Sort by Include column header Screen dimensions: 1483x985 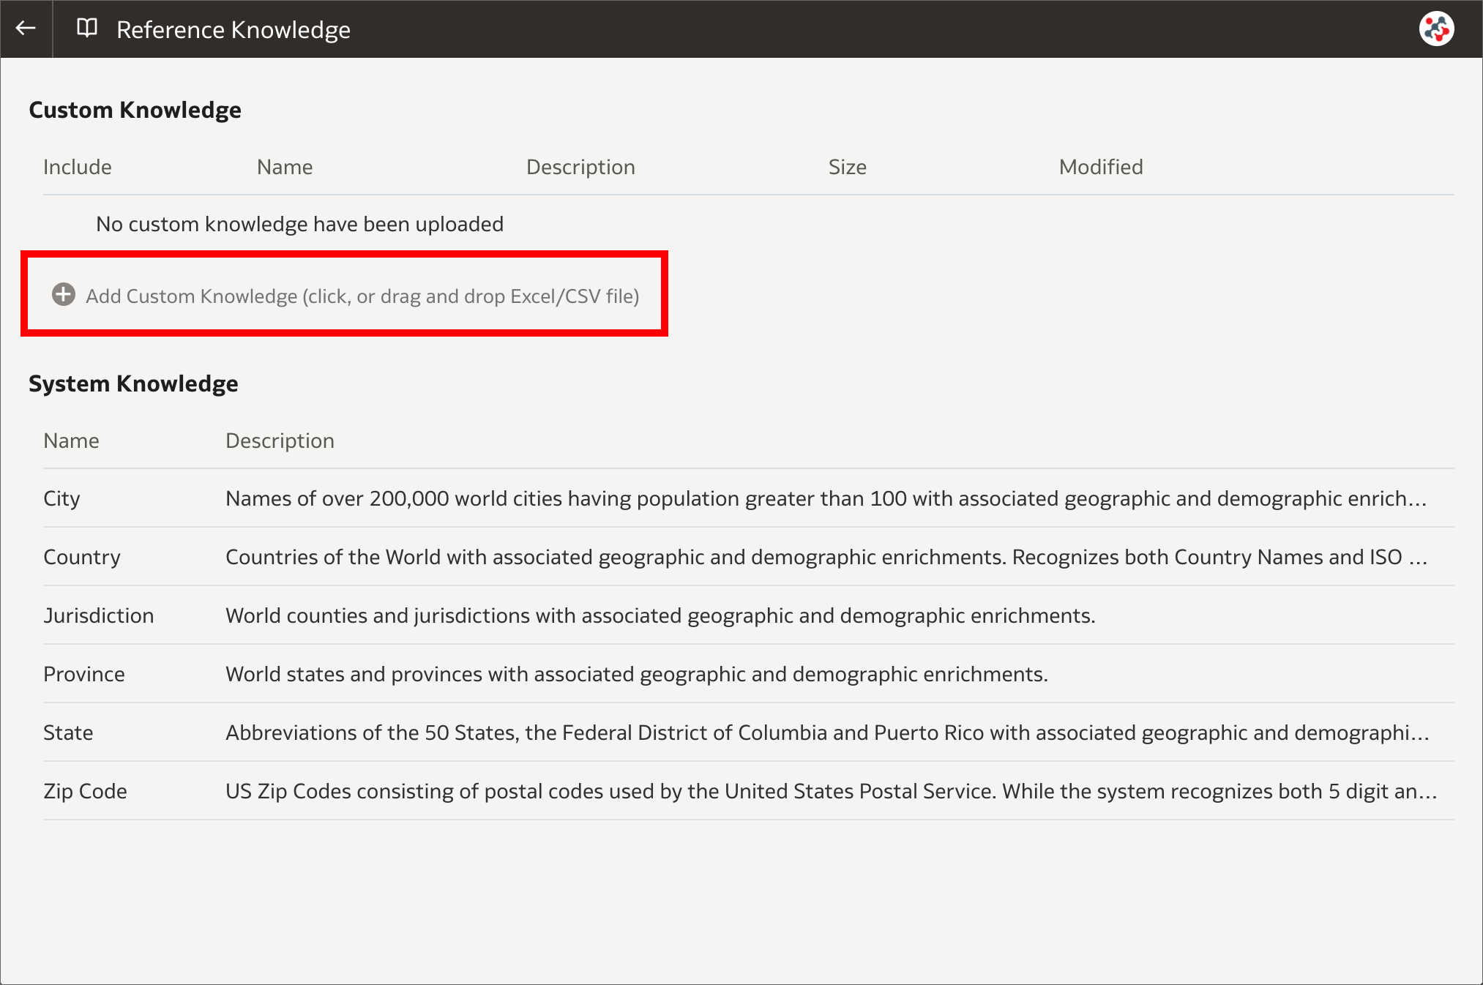tap(77, 167)
